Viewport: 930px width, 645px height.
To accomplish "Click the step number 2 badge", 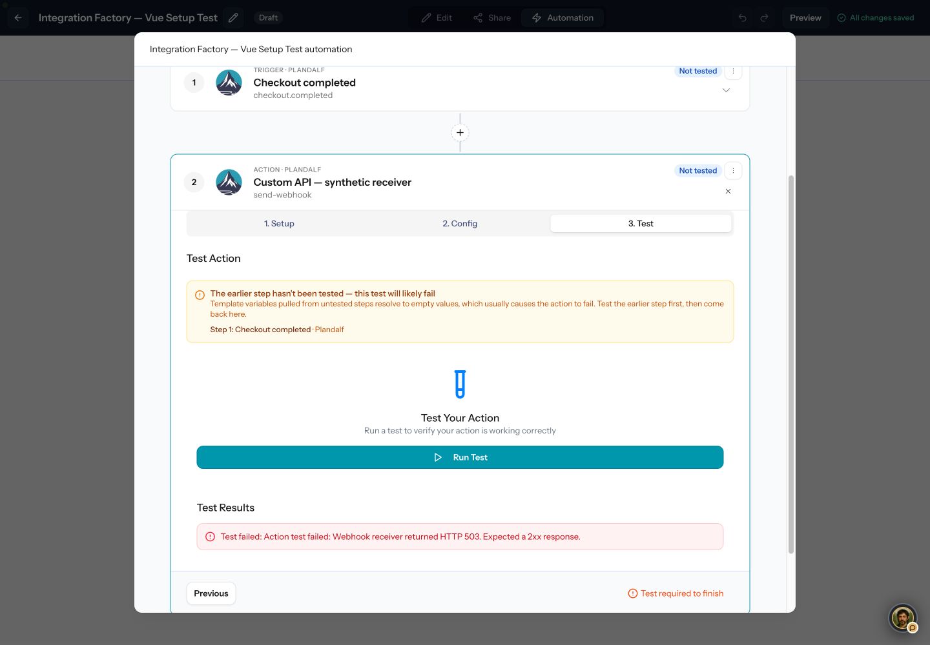I will (x=194, y=183).
